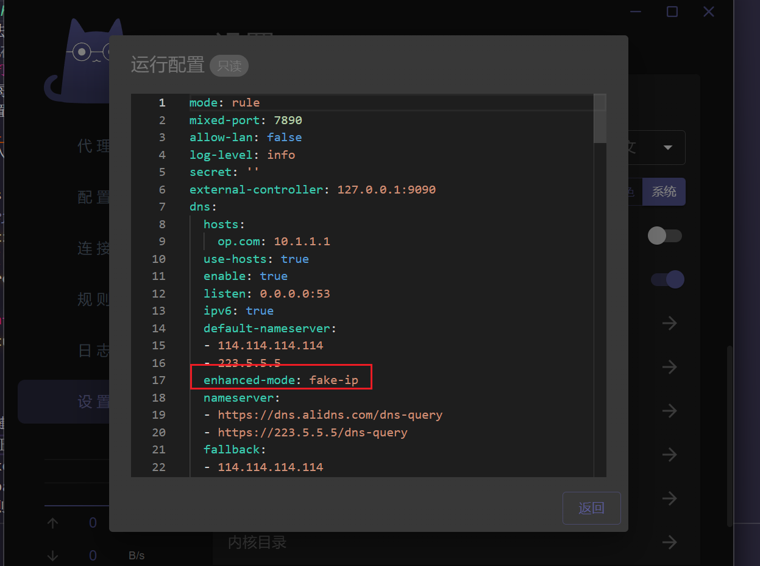Turn off the enabled blue toggle switch
Screen dimensions: 760x566
tap(668, 279)
